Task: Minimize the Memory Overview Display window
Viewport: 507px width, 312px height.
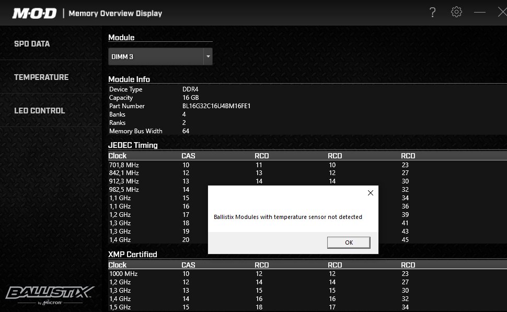Action: 480,13
